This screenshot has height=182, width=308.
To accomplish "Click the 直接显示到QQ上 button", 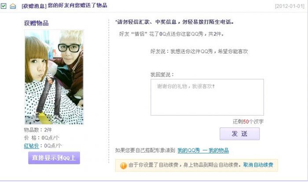I will tap(54, 158).
